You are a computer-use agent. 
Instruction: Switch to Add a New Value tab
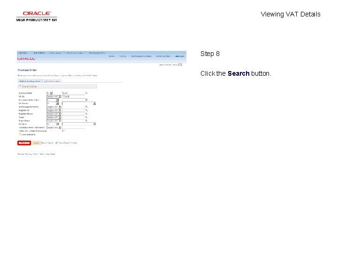[52, 81]
